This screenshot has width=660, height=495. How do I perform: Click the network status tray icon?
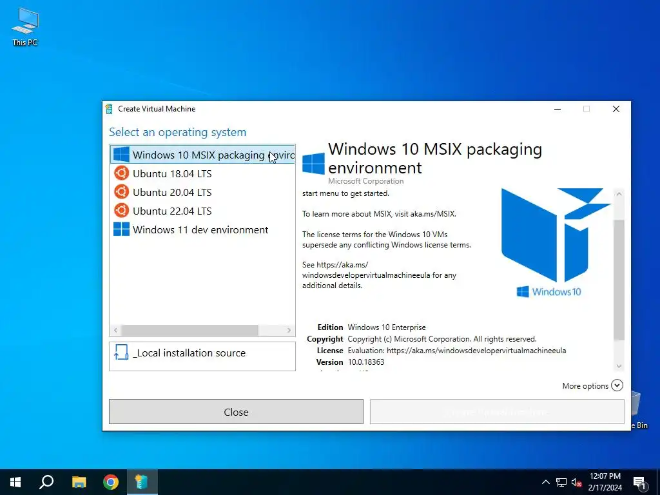pos(561,482)
